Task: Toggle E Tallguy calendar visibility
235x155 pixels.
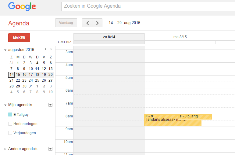Action: pyautogui.click(x=10, y=115)
